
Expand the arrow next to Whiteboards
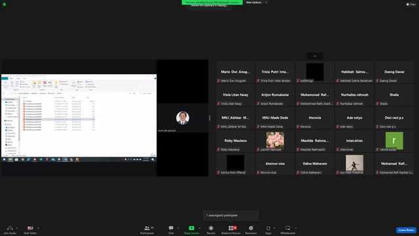[296, 228]
